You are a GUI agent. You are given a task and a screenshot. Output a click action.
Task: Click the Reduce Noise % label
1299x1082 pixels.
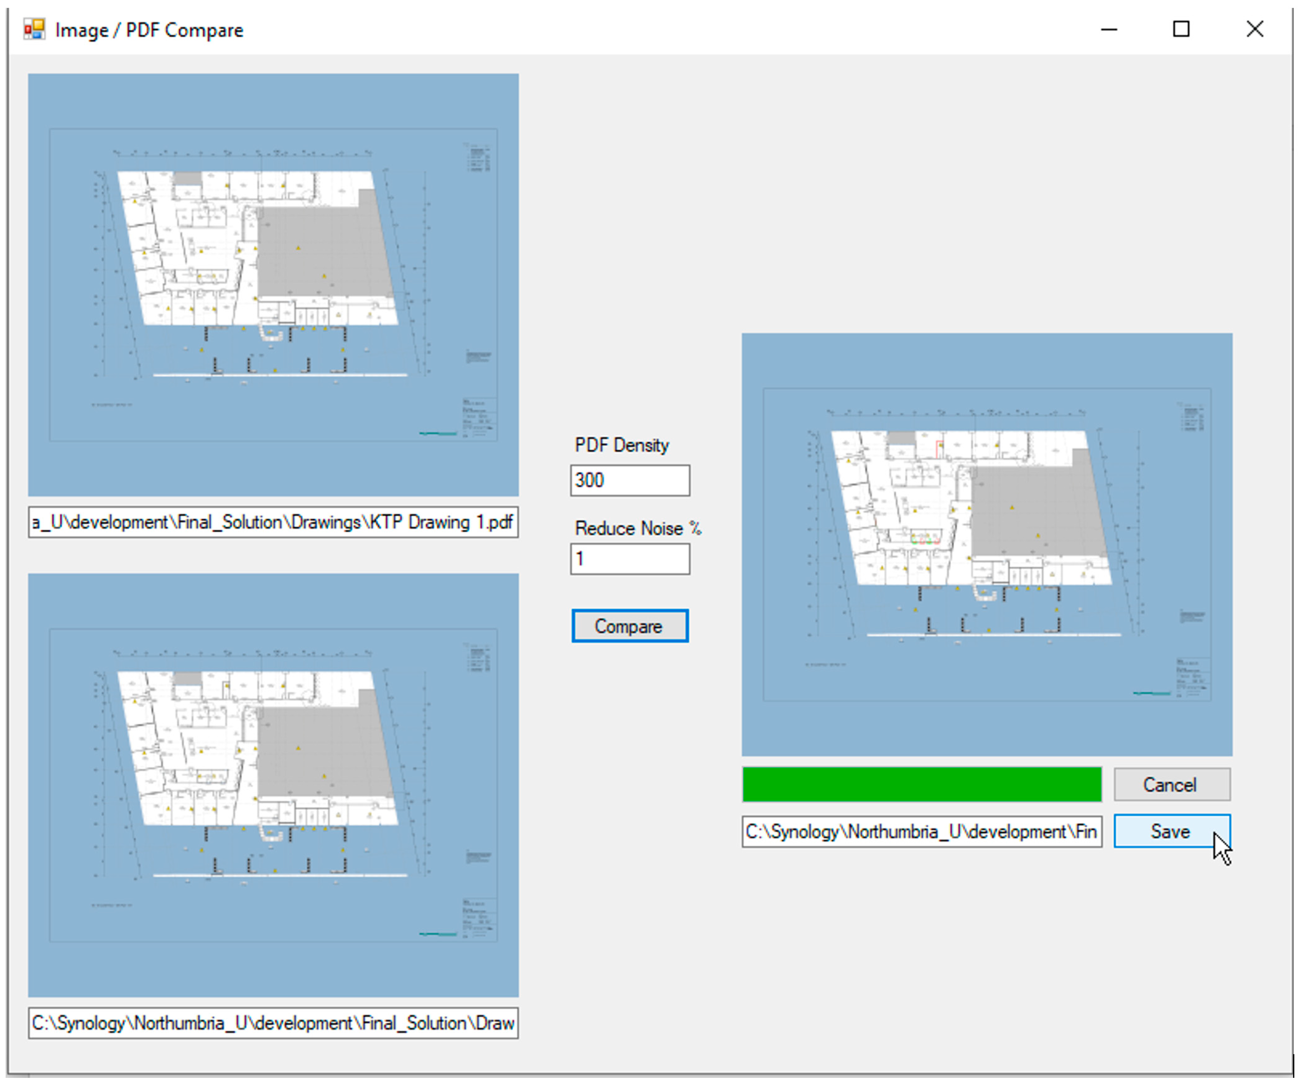(x=637, y=528)
